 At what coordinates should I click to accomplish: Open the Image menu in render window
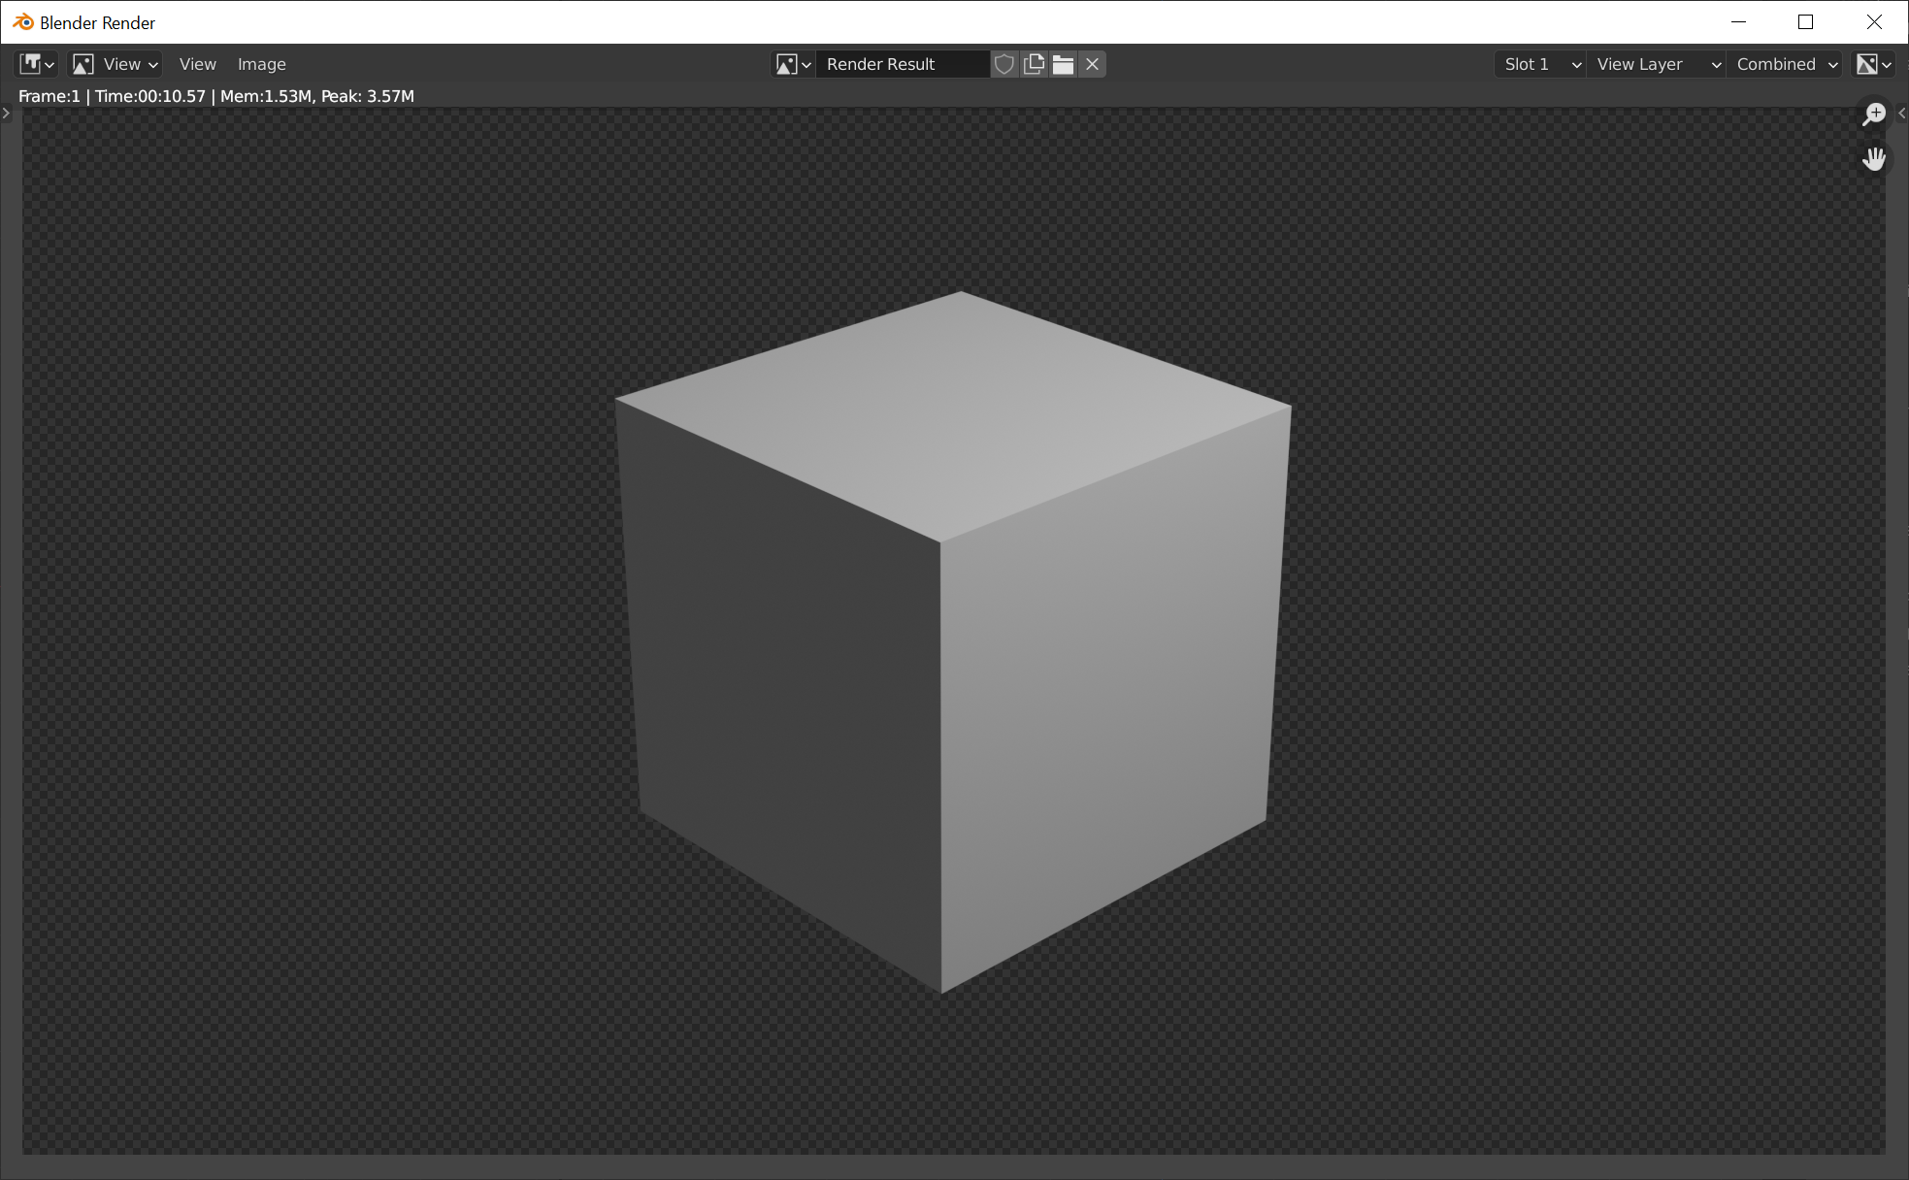pos(262,64)
